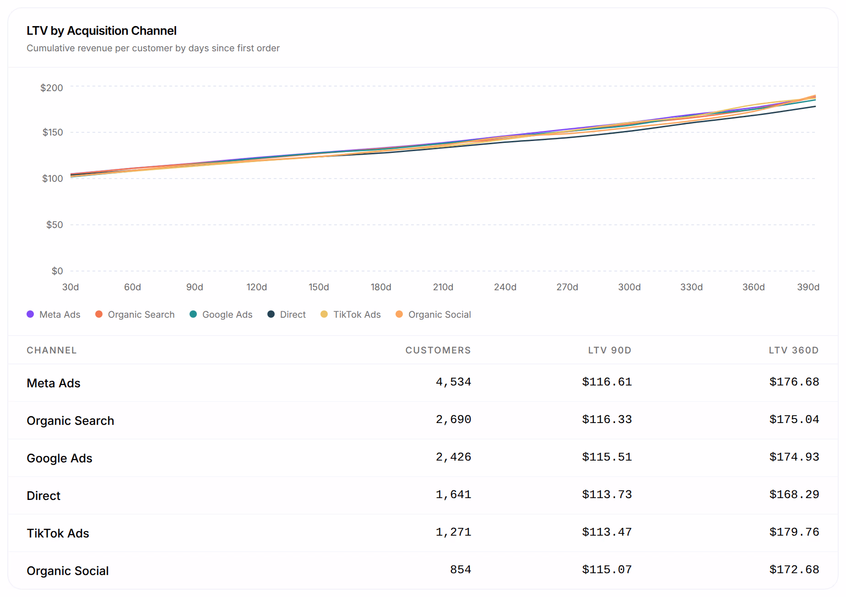Toggle the Organic Social legend entry
The image size is (846, 597).
(x=434, y=315)
